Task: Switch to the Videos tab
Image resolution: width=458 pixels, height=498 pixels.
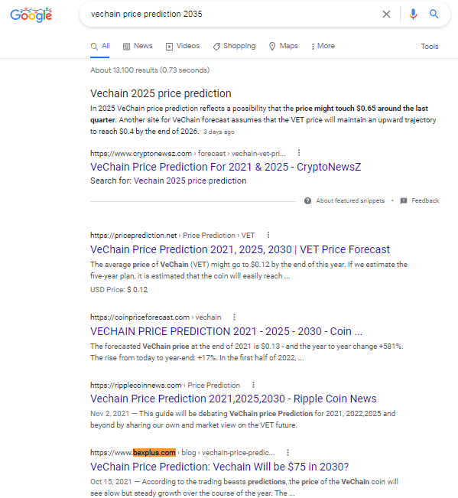Action: coord(183,46)
